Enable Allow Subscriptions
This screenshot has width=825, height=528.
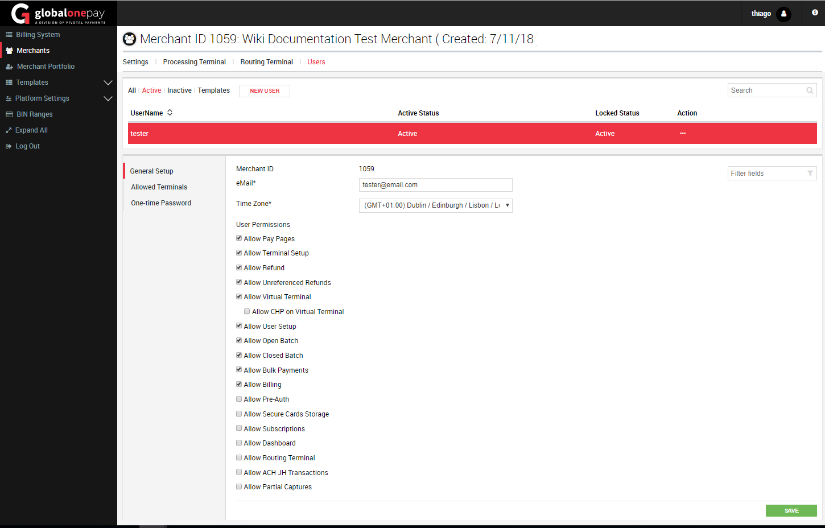[239, 428]
